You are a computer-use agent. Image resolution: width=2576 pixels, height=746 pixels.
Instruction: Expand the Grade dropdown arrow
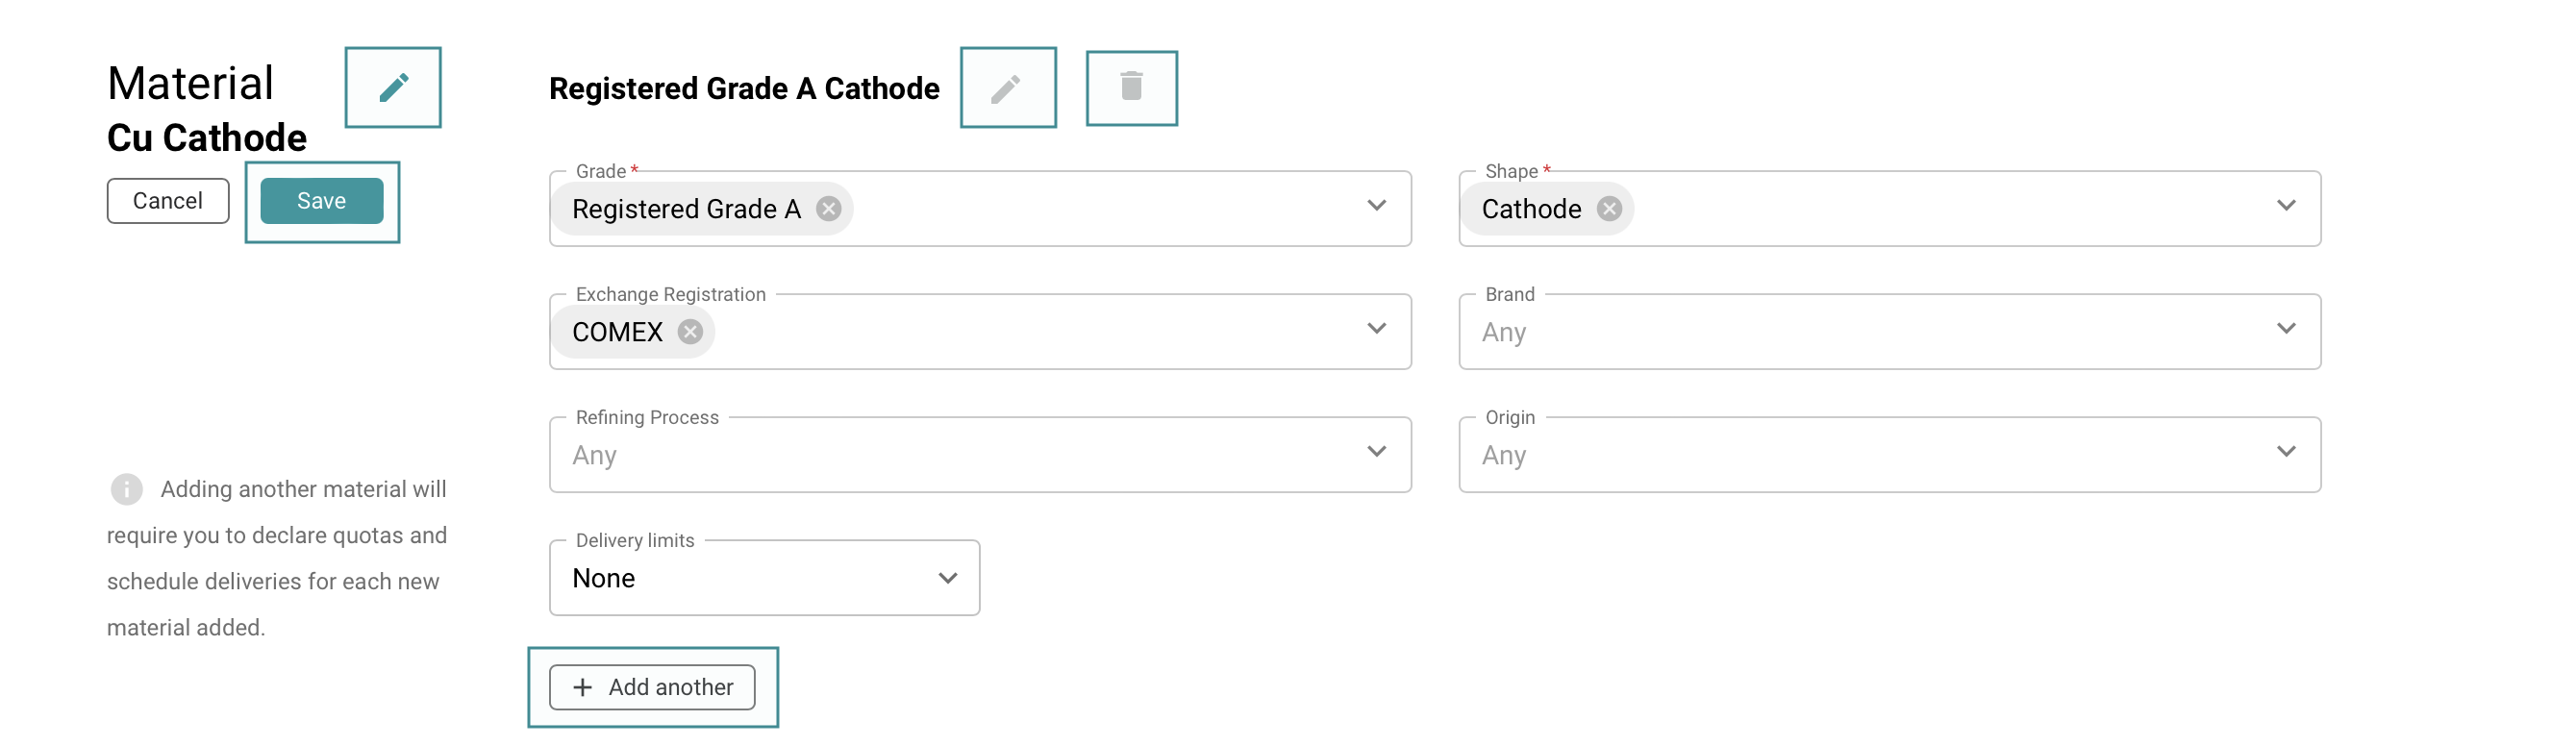pyautogui.click(x=1376, y=206)
